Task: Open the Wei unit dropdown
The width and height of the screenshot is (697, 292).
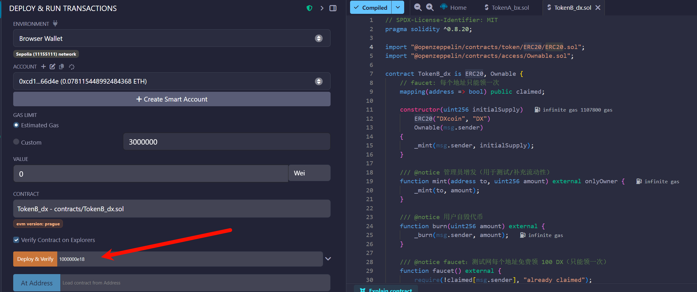Action: coord(309,173)
